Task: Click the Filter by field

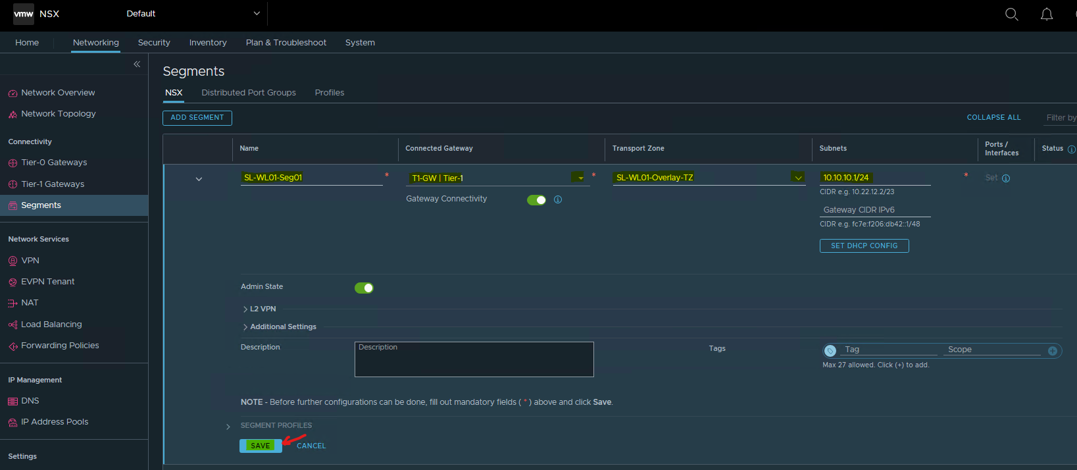Action: click(1060, 118)
